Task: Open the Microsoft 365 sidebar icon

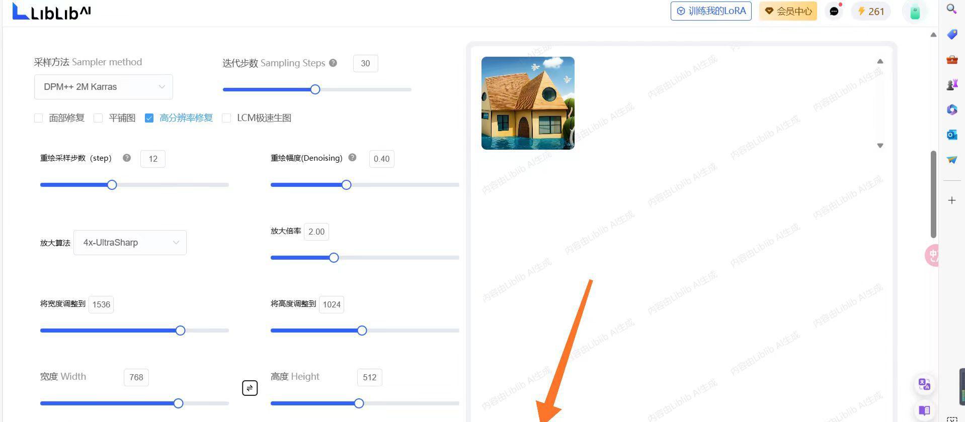Action: (x=951, y=110)
